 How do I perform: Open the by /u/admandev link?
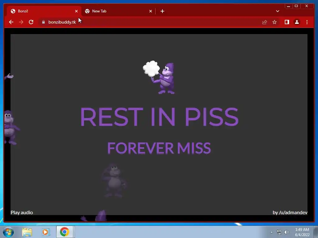(x=290, y=213)
